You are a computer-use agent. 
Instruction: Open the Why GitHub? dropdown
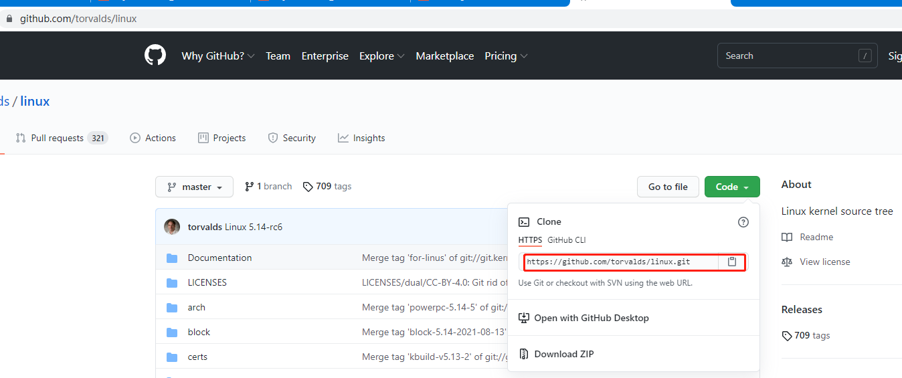[218, 56]
